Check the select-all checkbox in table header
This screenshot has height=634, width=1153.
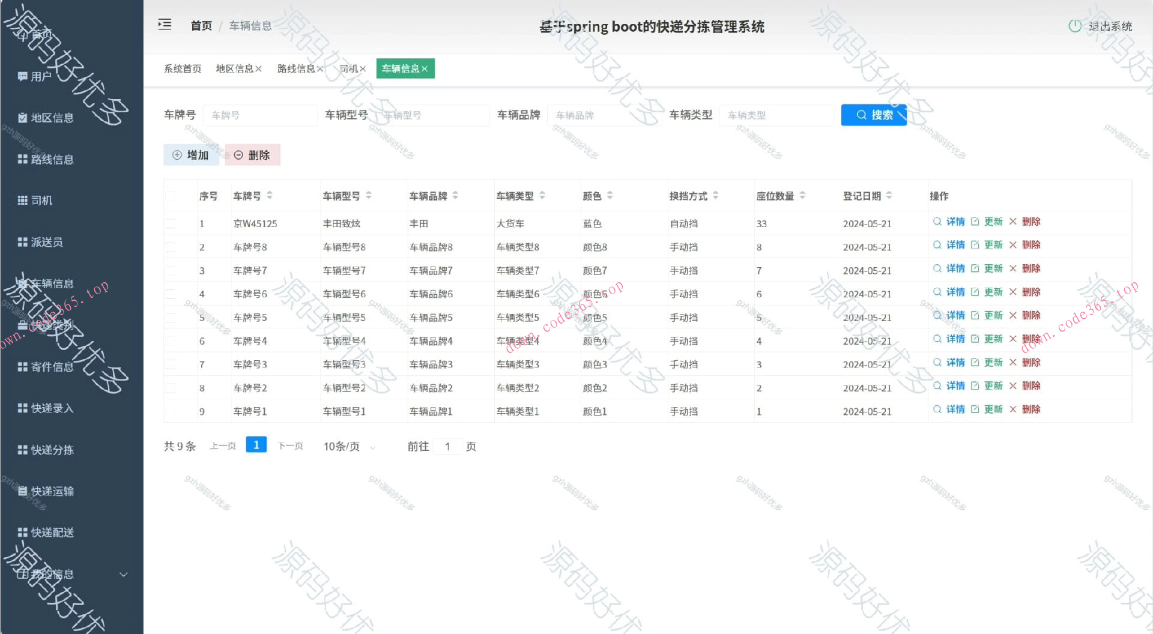tap(171, 195)
